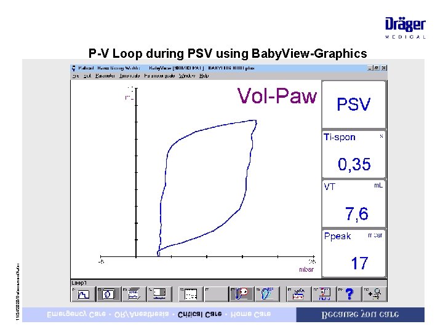Minimize the BabyView window

click(x=370, y=68)
